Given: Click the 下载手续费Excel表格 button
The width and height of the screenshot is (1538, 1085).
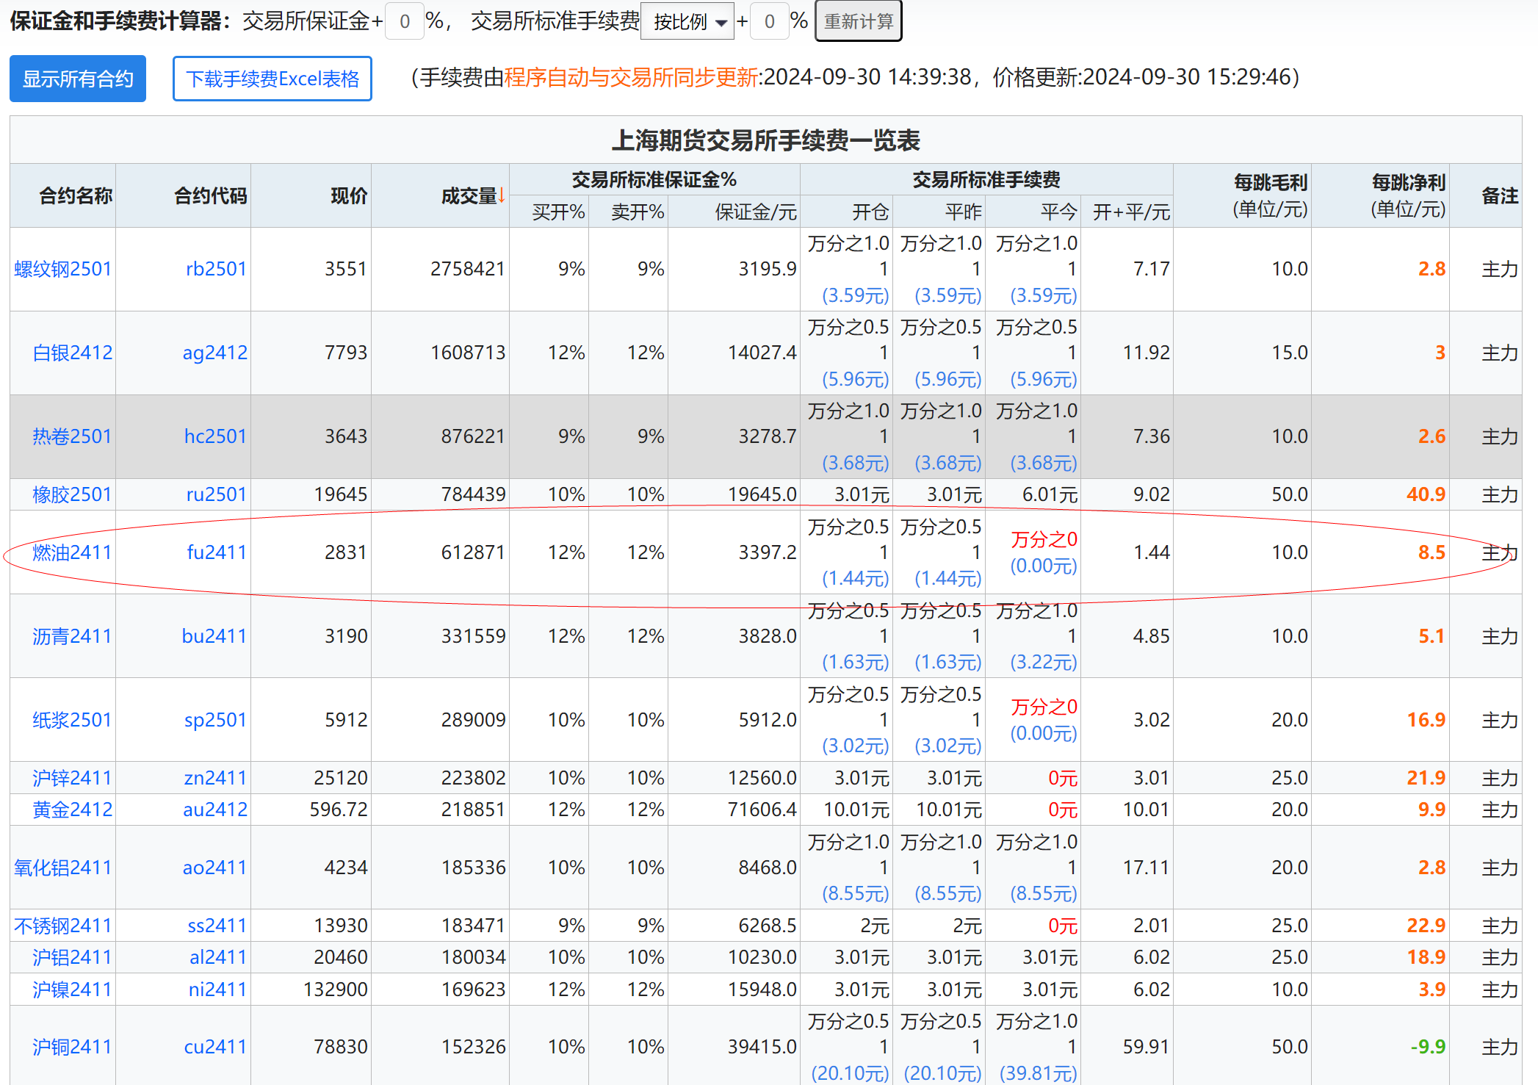Looking at the screenshot, I should (x=272, y=78).
